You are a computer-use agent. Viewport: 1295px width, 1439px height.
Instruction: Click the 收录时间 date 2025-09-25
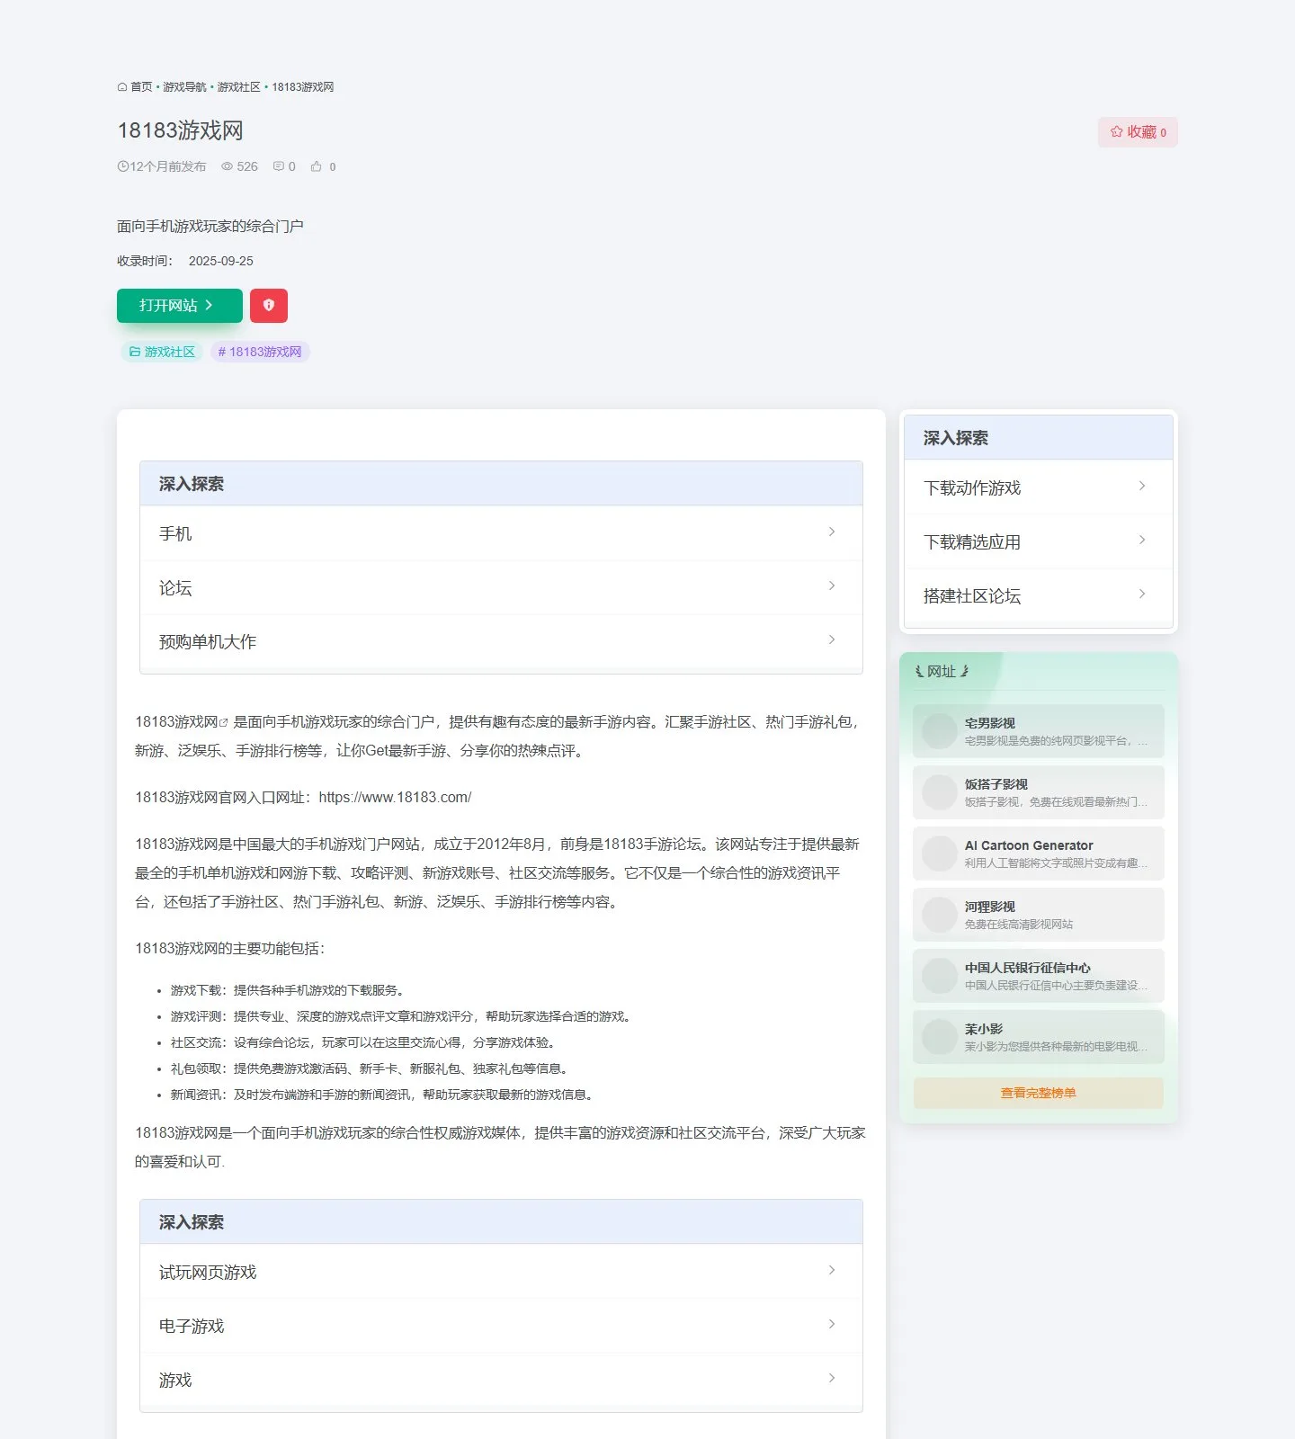coord(221,261)
